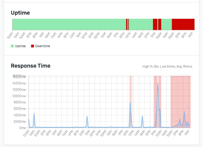This screenshot has height=147, width=203.
Task: Click the green Uptime legend swatch
Action: pyautogui.click(x=12, y=46)
